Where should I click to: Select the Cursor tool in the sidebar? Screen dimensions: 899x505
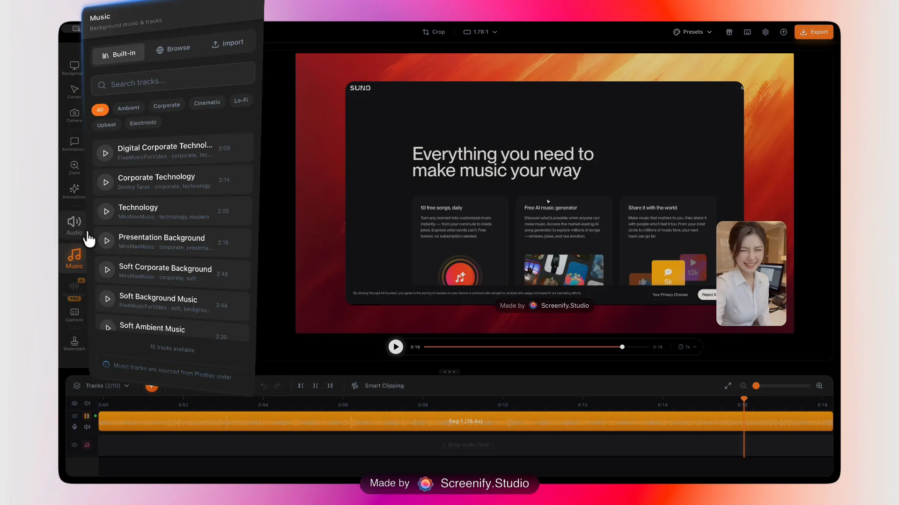(x=74, y=92)
